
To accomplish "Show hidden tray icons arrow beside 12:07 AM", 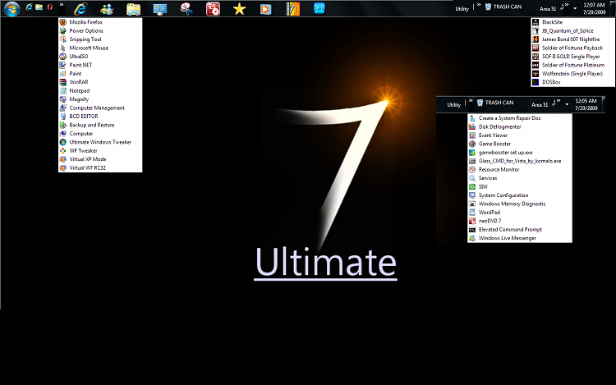I will [x=575, y=9].
